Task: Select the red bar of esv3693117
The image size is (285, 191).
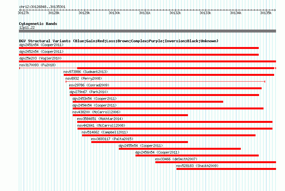Action: [x=140, y=142]
